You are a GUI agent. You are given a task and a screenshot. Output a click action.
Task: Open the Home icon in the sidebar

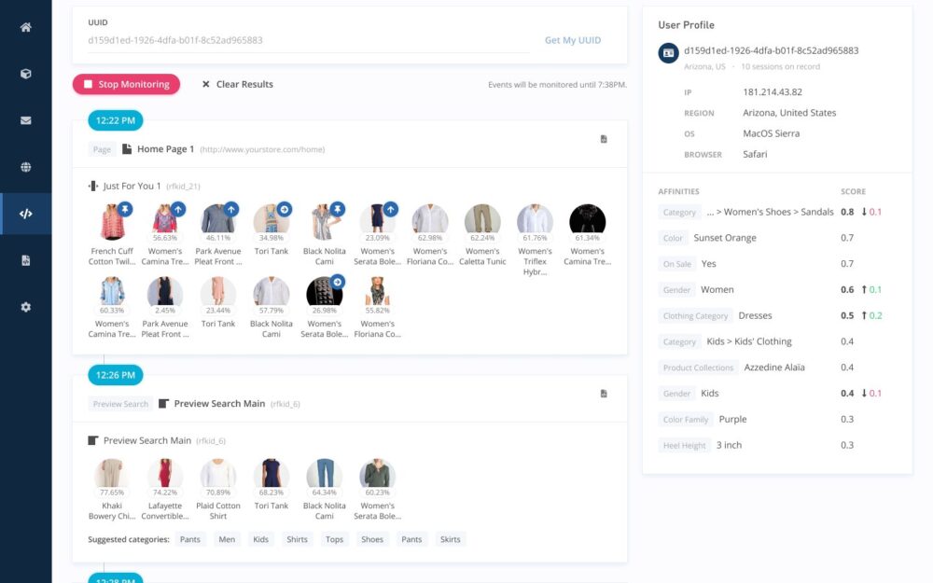pos(25,27)
